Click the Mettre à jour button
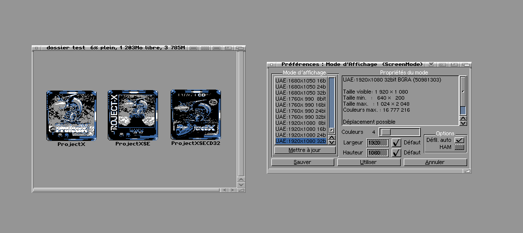This screenshot has width=523, height=233. coord(305,150)
